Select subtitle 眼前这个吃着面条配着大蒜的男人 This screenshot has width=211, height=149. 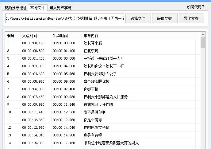111,143
